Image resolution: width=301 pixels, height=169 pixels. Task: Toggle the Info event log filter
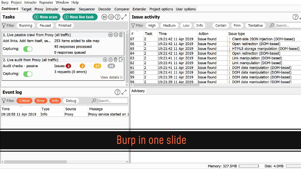tap(55, 101)
